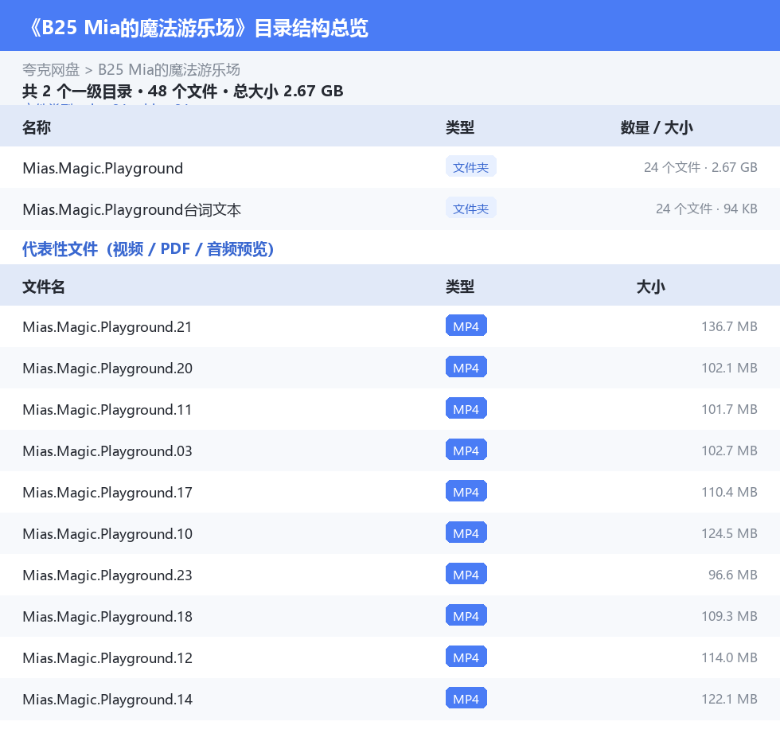780x745 pixels.
Task: Click the 夸克网盘 breadcrumb text
Action: (51, 69)
